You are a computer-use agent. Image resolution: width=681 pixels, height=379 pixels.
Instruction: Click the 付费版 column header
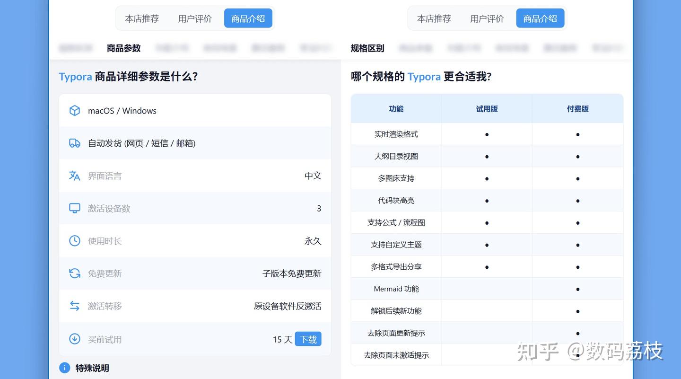click(578, 109)
